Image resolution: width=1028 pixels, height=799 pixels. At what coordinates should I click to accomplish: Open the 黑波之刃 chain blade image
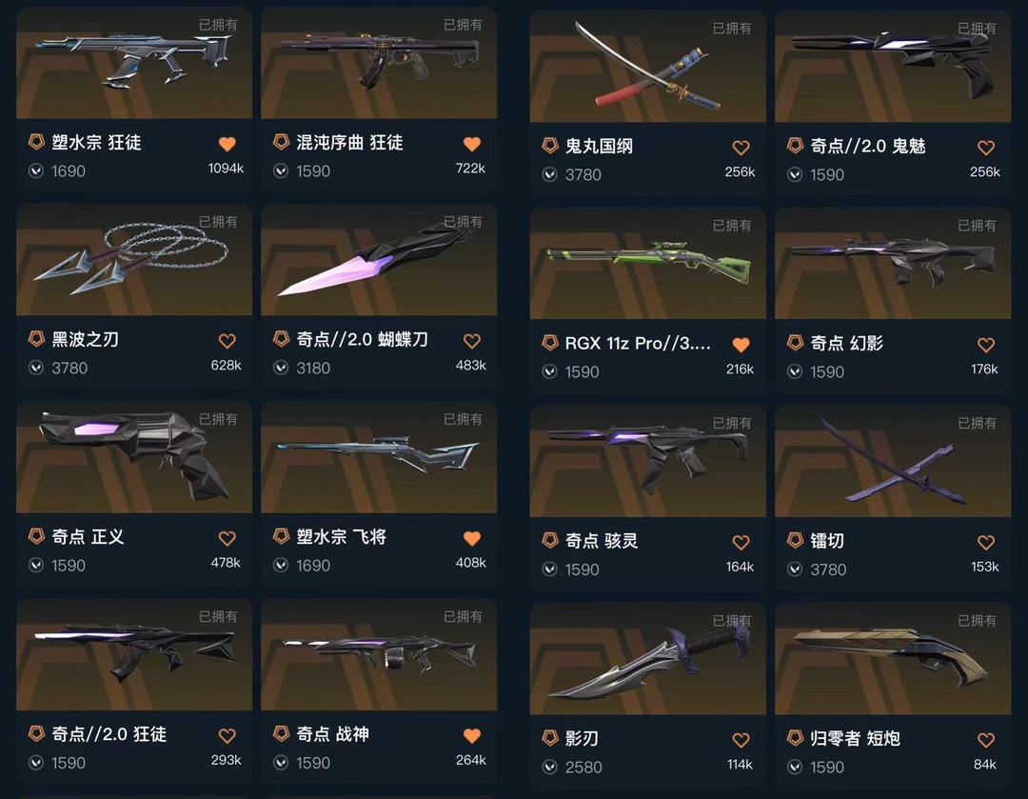134,260
